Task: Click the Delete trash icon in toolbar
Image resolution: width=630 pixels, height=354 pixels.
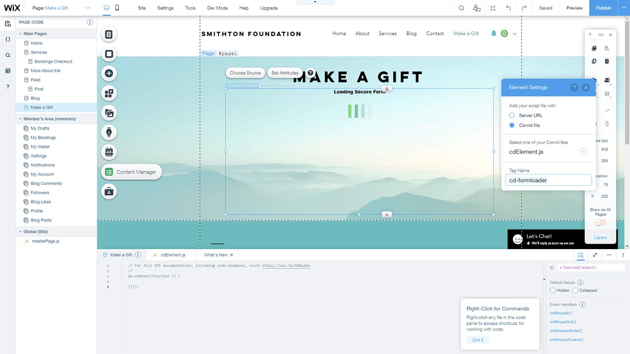Action: (606, 61)
